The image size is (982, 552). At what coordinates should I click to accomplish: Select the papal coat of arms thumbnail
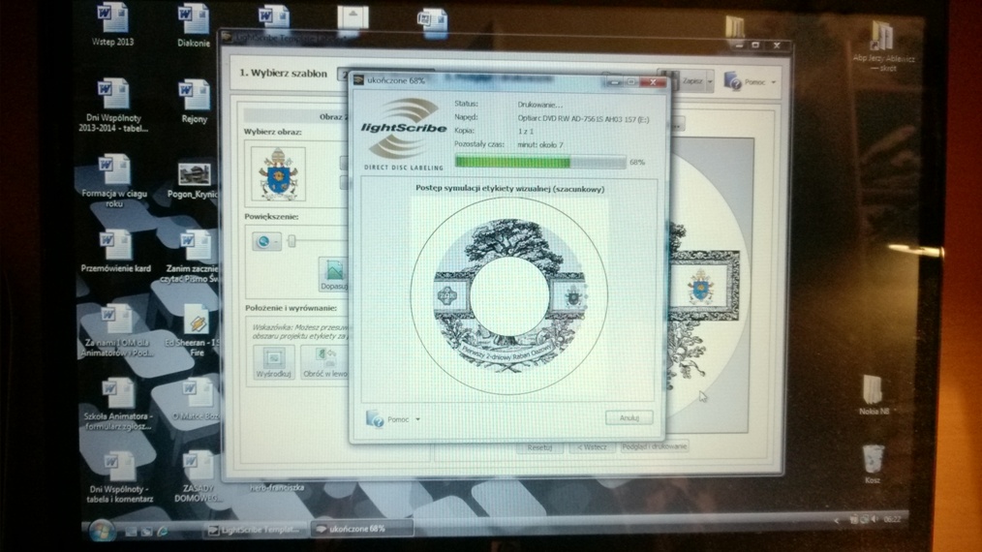(278, 174)
